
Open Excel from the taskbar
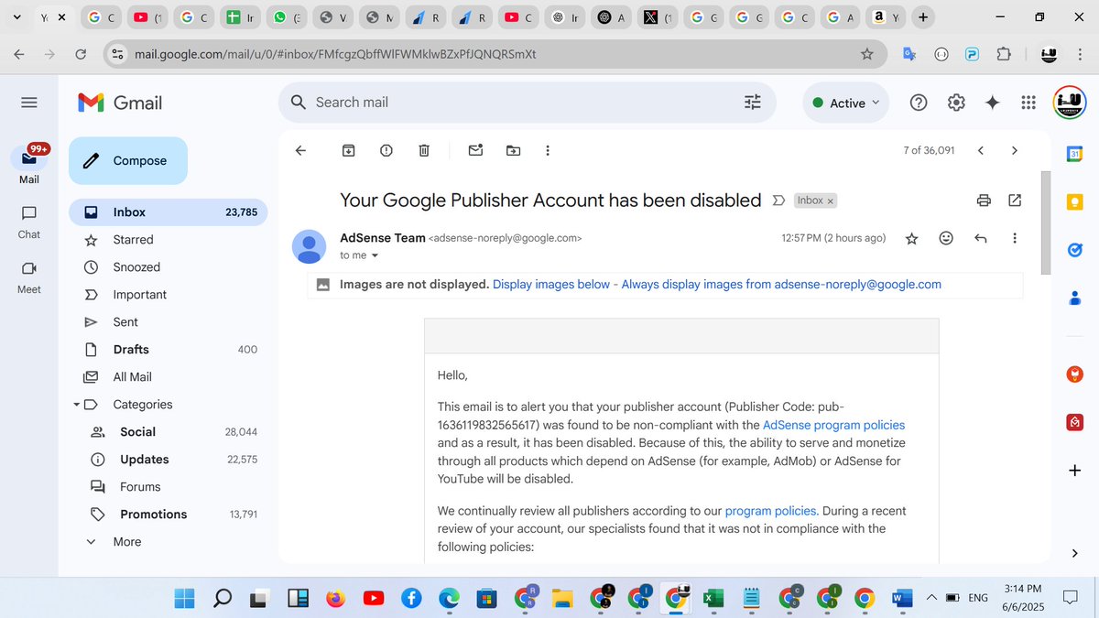click(x=712, y=599)
